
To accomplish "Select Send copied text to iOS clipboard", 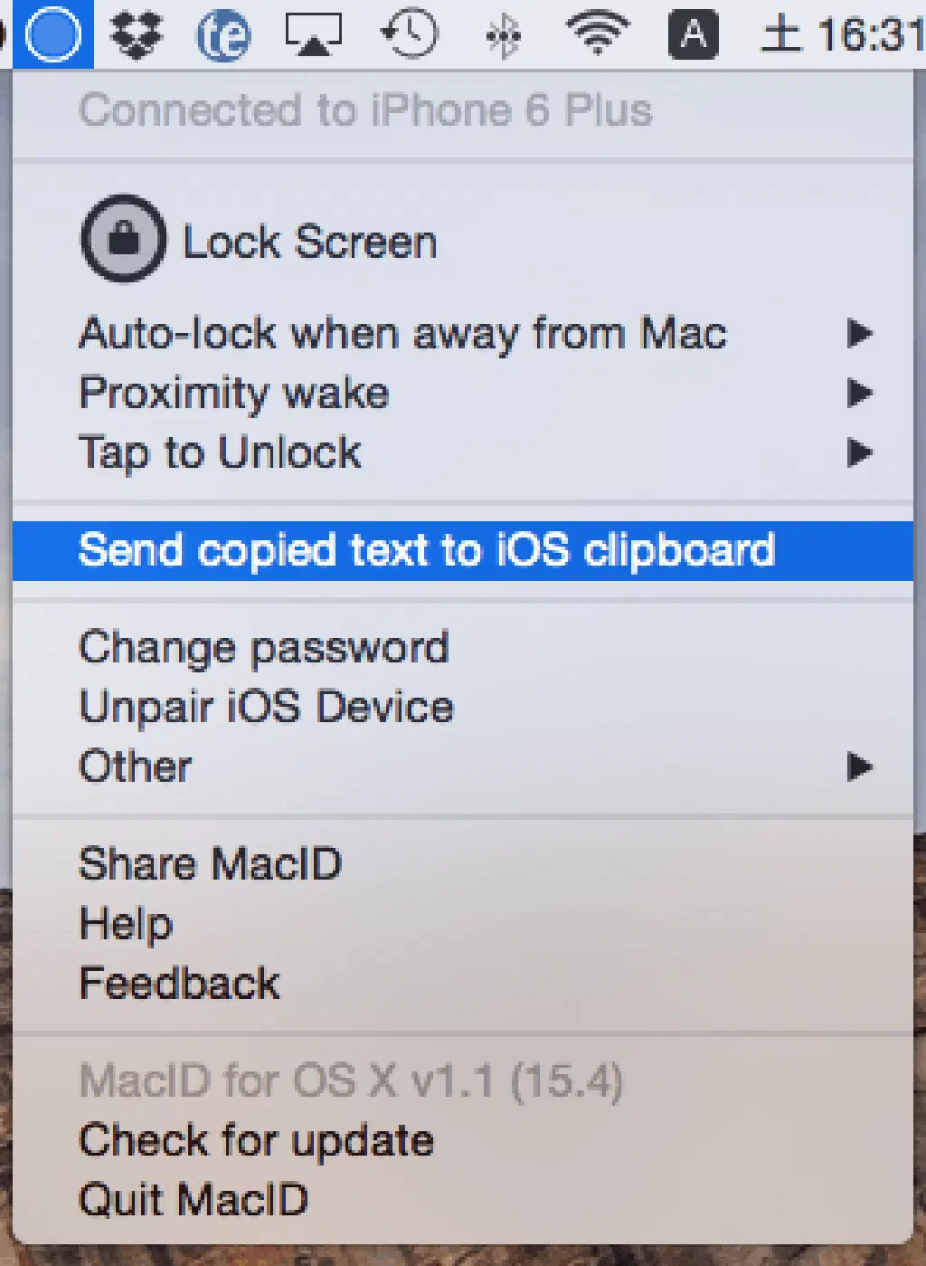I will tap(427, 550).
